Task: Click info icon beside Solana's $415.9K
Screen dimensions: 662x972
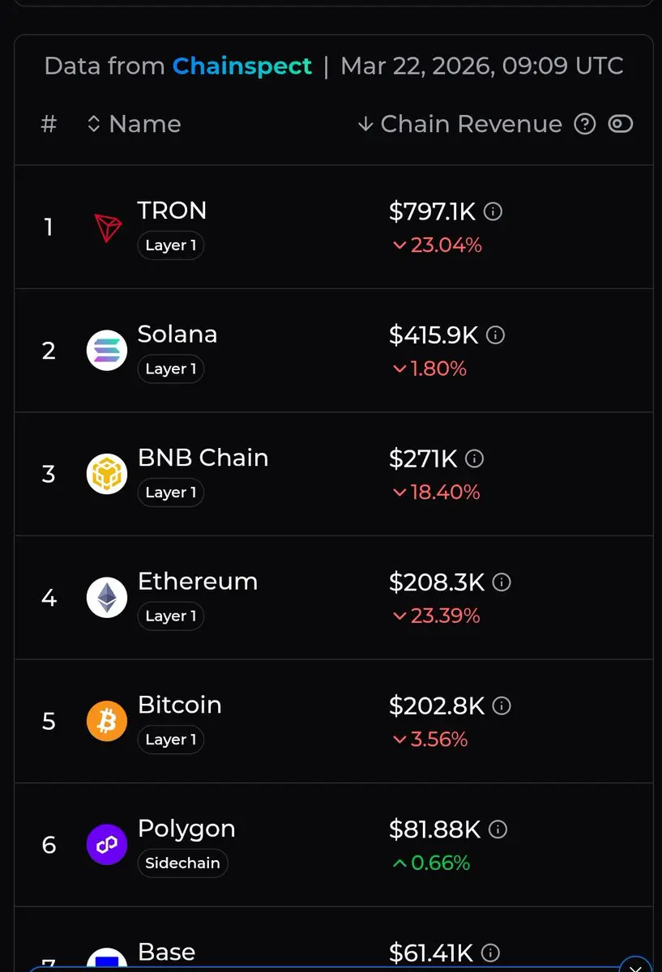Action: pyautogui.click(x=495, y=335)
